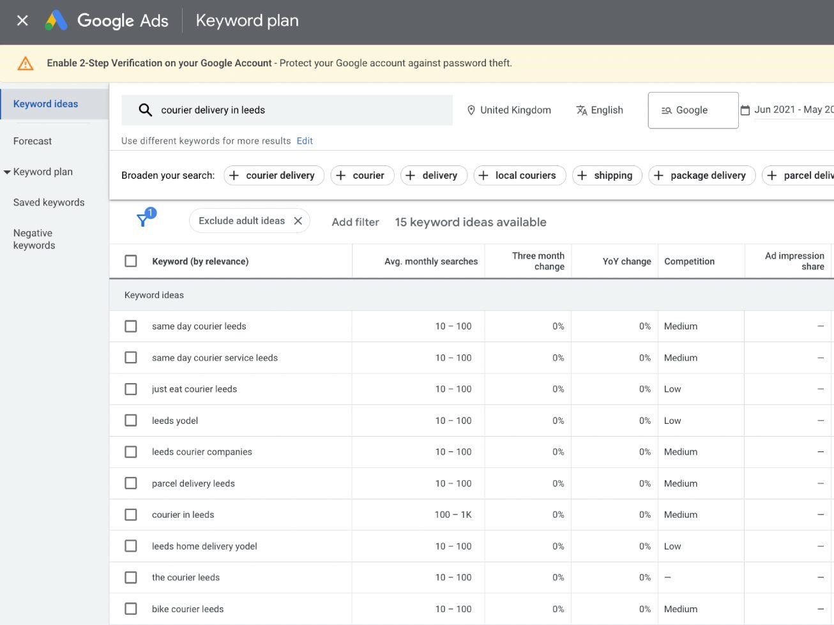834x625 pixels.
Task: Tick the select-all checkbox in the header row
Action: point(131,261)
